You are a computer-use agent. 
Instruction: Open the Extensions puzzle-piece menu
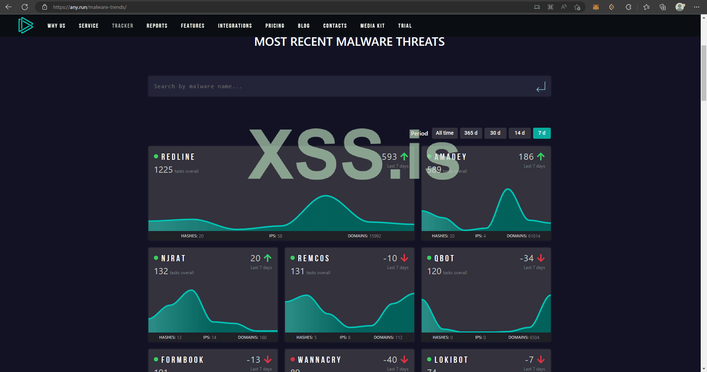click(x=628, y=7)
